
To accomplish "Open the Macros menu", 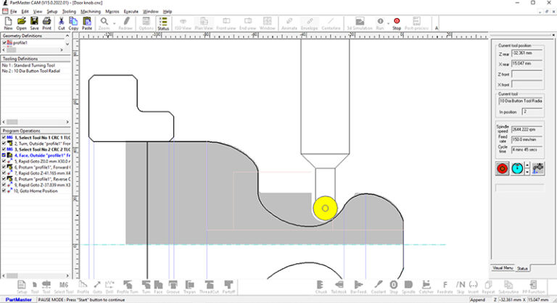I will point(112,12).
